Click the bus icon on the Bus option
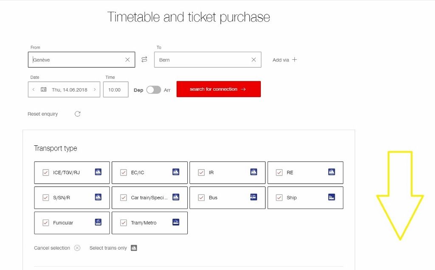Image resolution: width=435 pixels, height=270 pixels. [253, 197]
